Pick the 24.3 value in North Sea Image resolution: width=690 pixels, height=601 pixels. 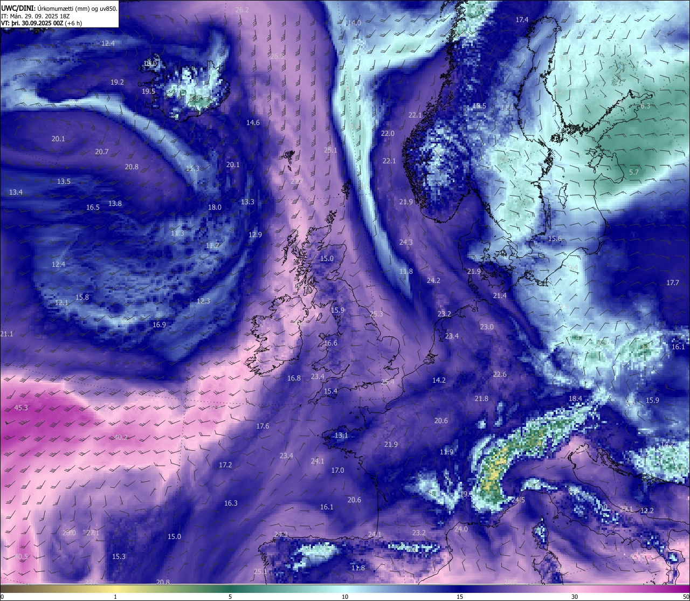pos(406,243)
